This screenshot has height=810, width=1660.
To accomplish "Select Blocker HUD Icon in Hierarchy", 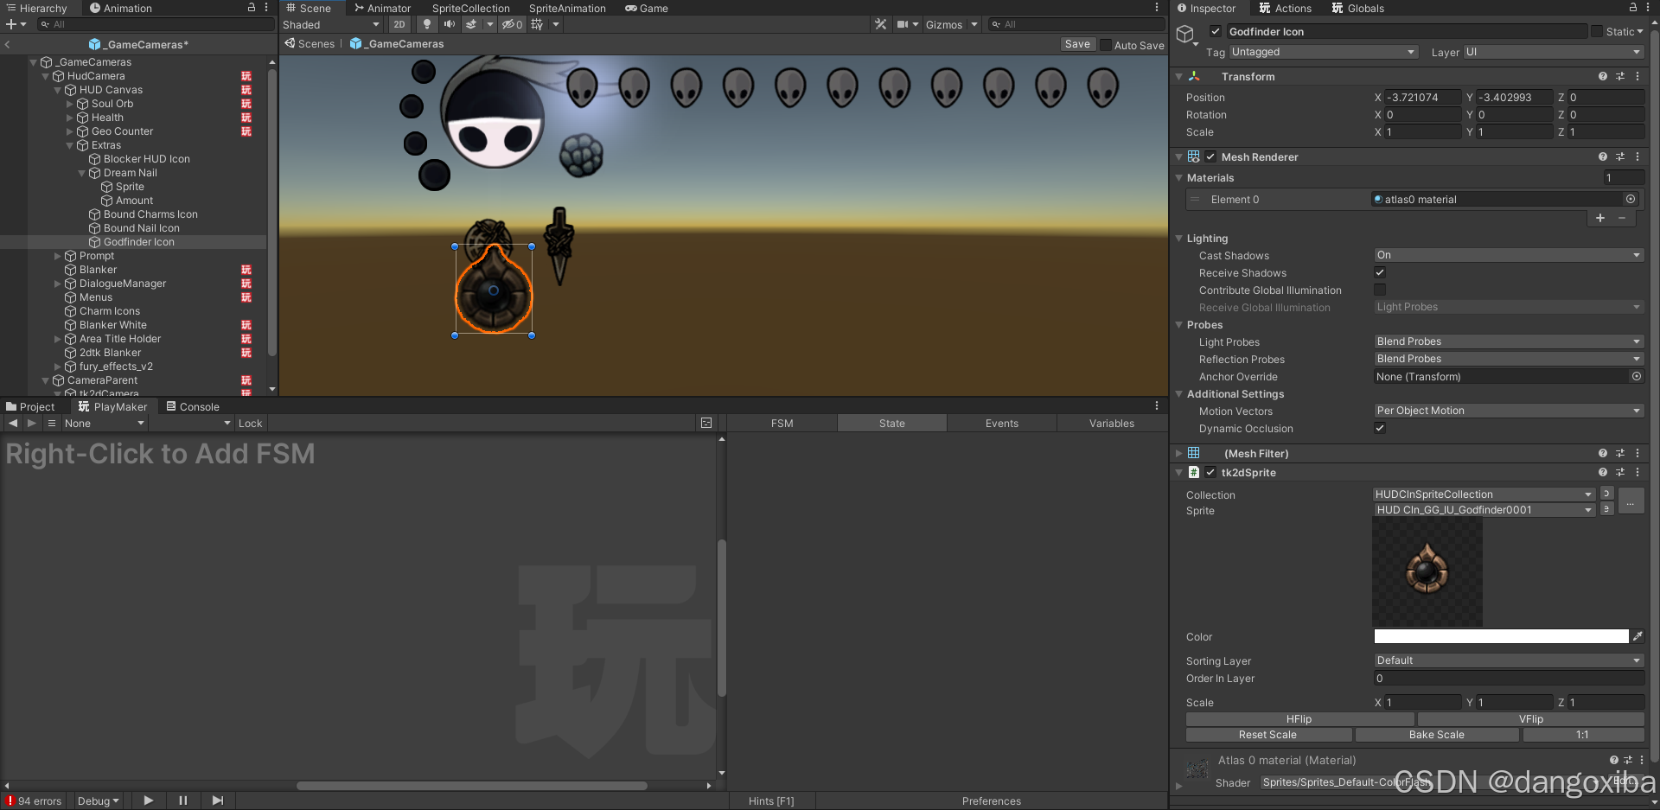I will (146, 159).
